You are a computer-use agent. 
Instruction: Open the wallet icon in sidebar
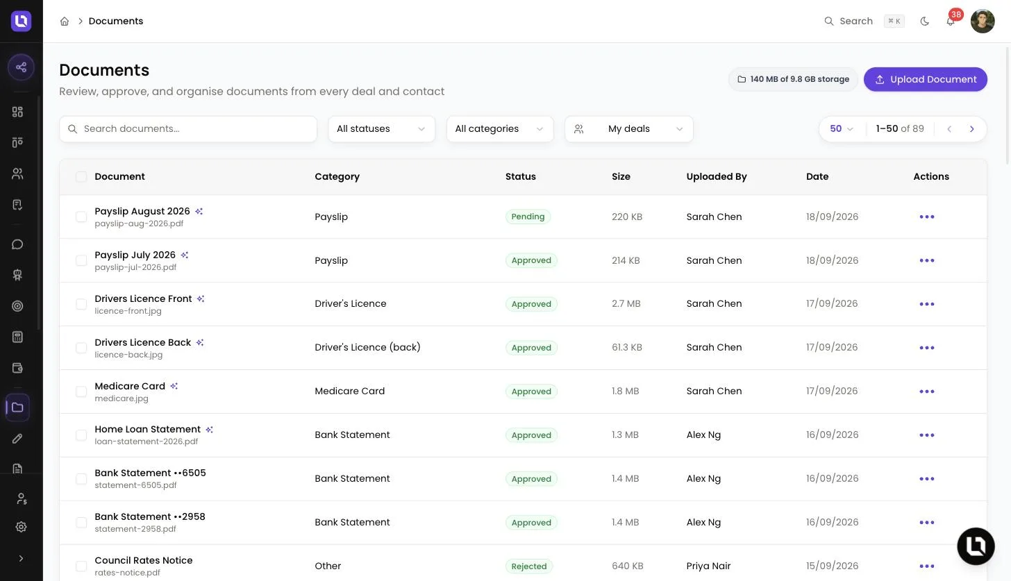click(18, 368)
